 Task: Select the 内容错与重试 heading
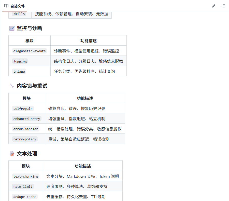click(x=32, y=86)
